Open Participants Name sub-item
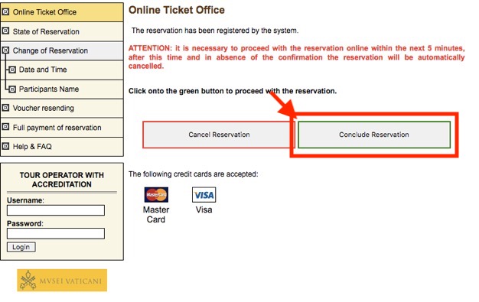This screenshot has height=302, width=479. 49,89
